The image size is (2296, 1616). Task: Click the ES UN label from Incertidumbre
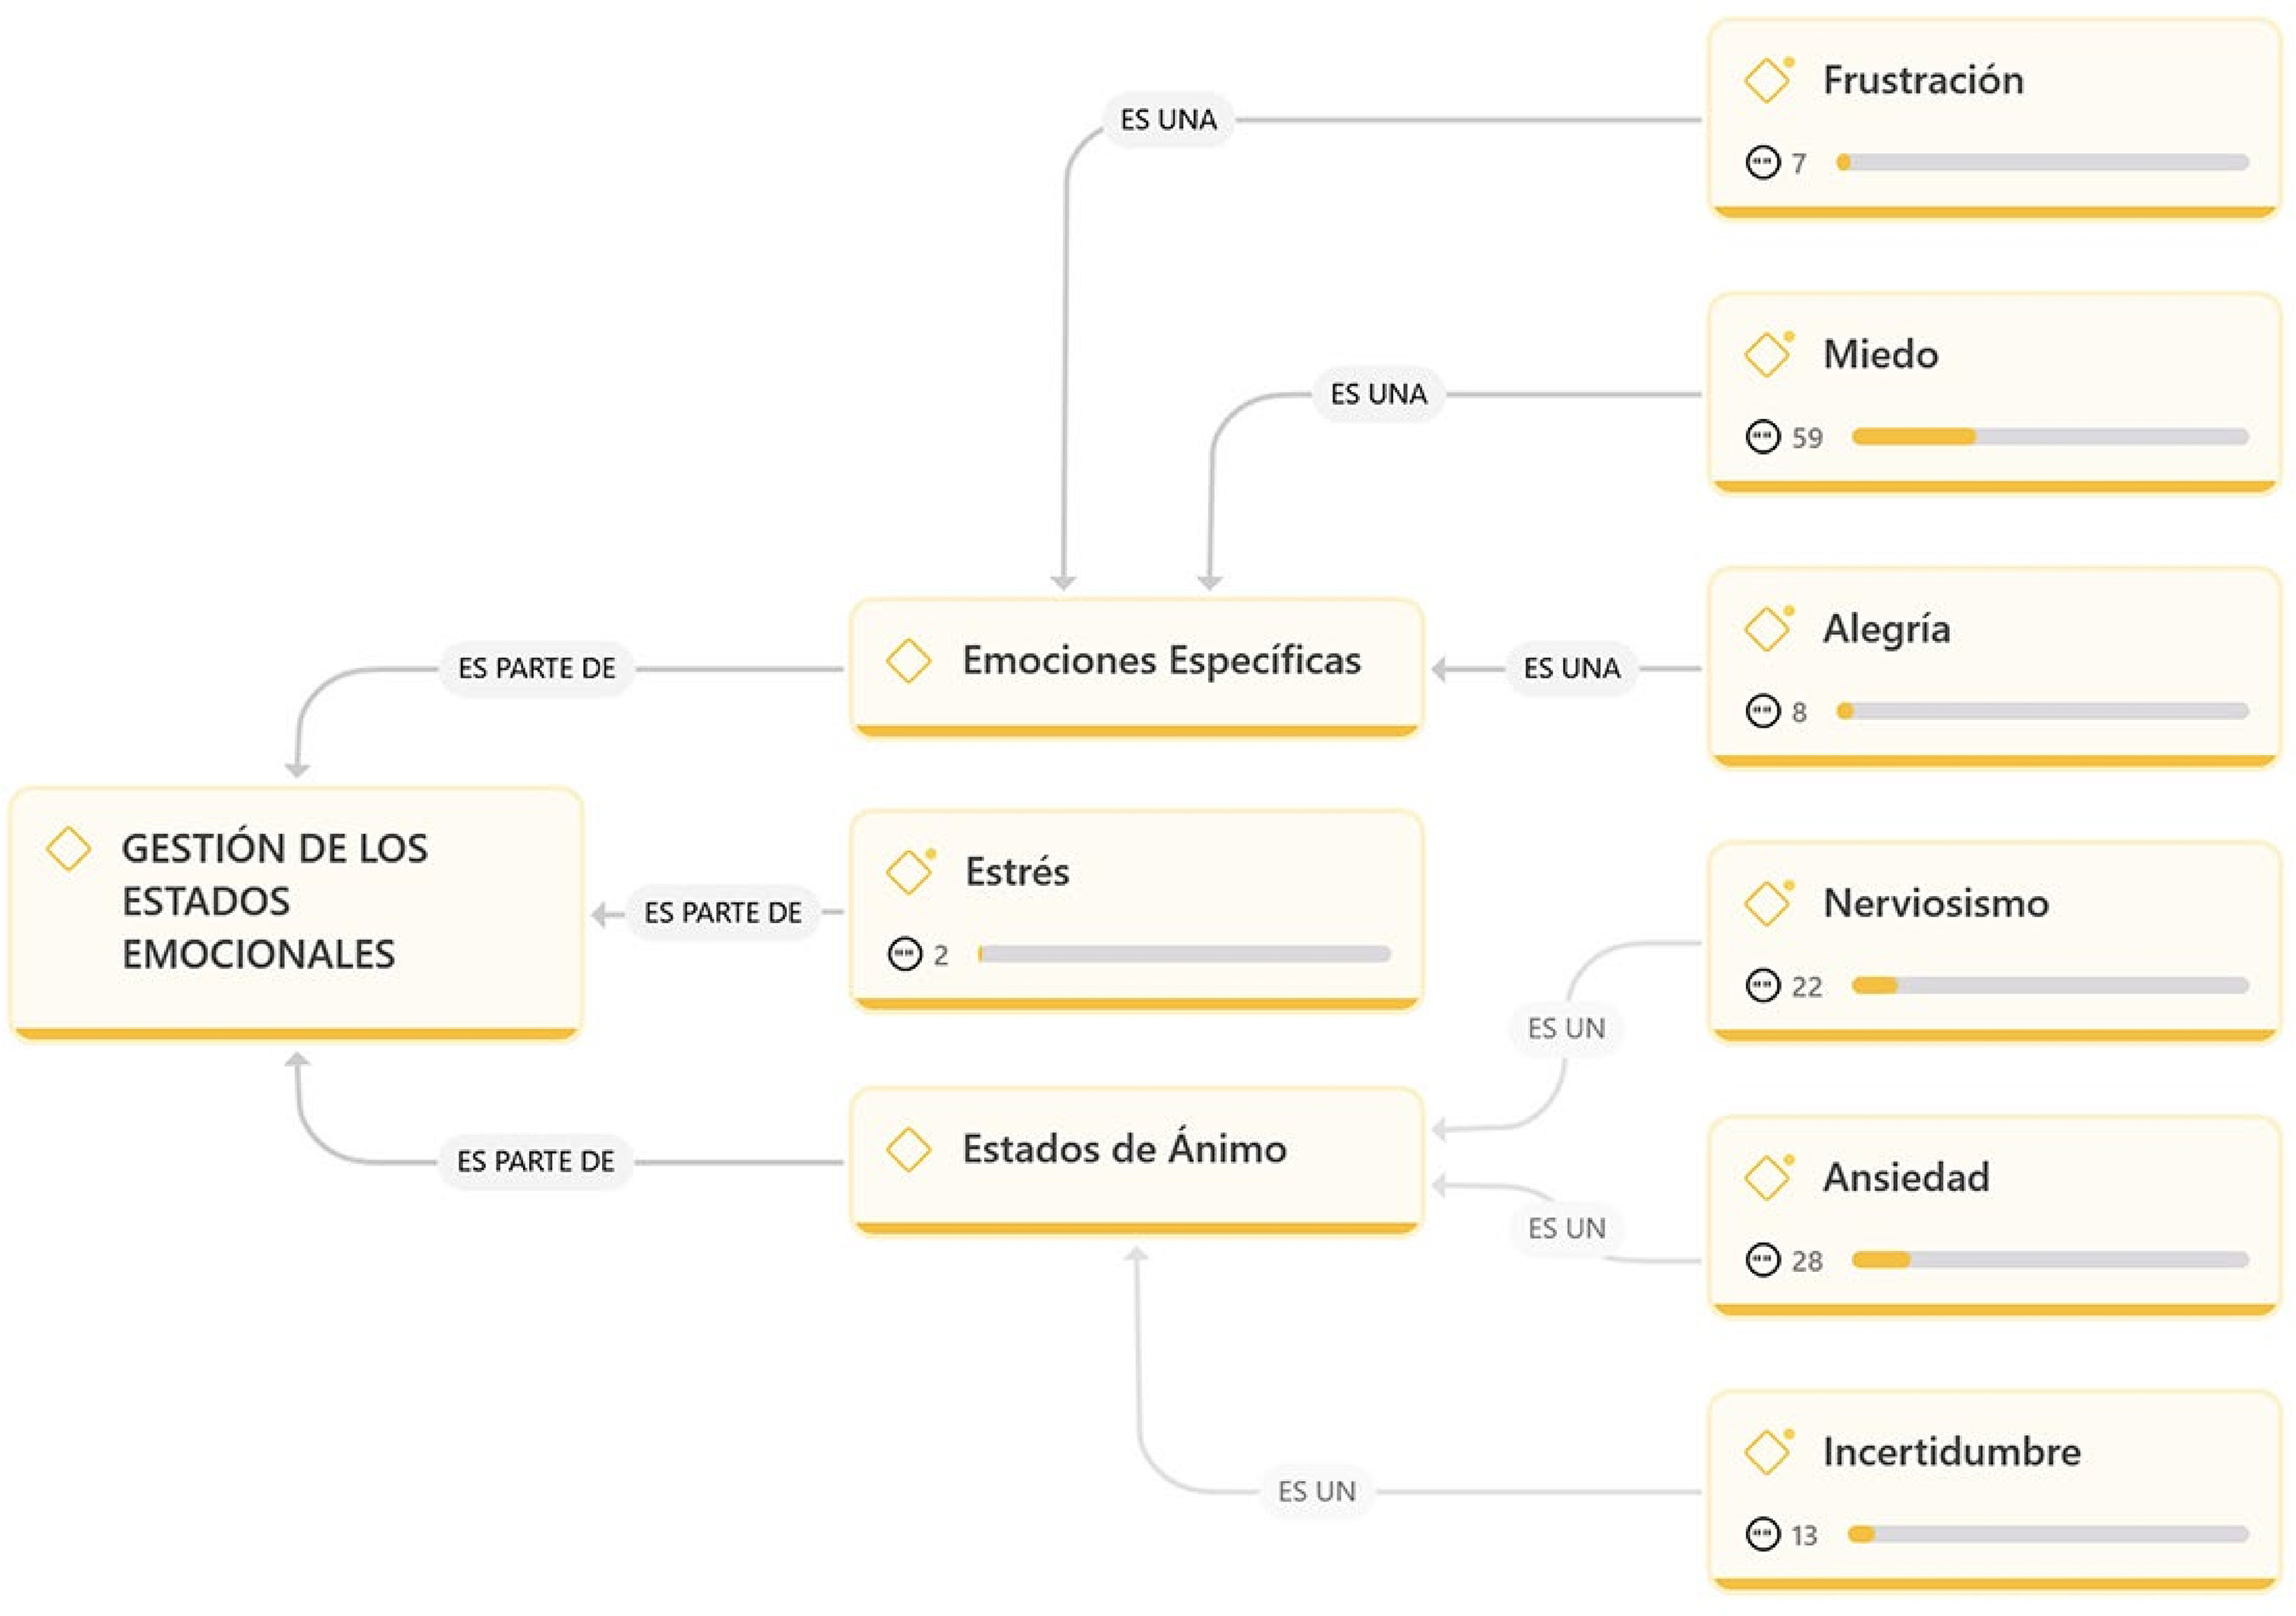point(1316,1491)
